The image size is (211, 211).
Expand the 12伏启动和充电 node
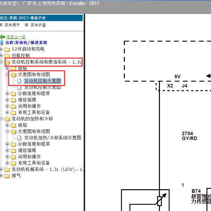pyautogui.click(x=1, y=49)
